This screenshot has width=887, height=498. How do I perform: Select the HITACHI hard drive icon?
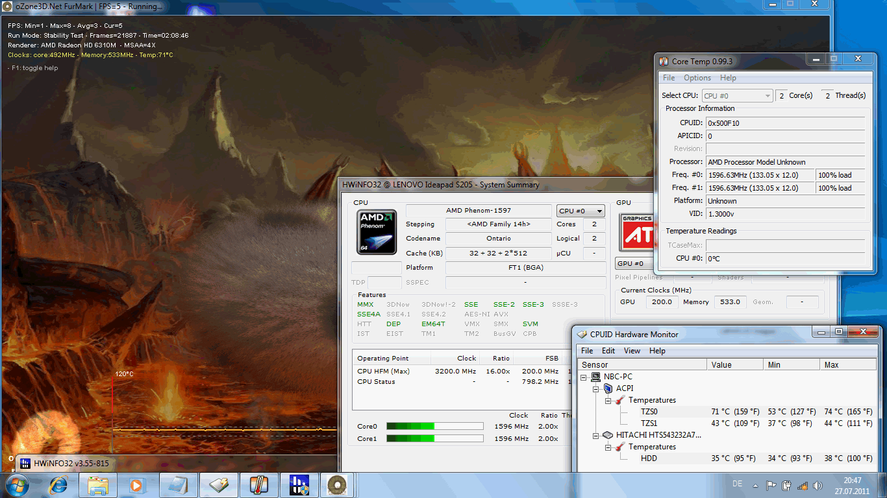tap(608, 435)
